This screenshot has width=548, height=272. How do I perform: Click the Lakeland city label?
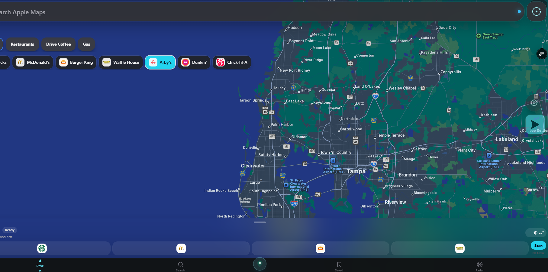coord(507,139)
